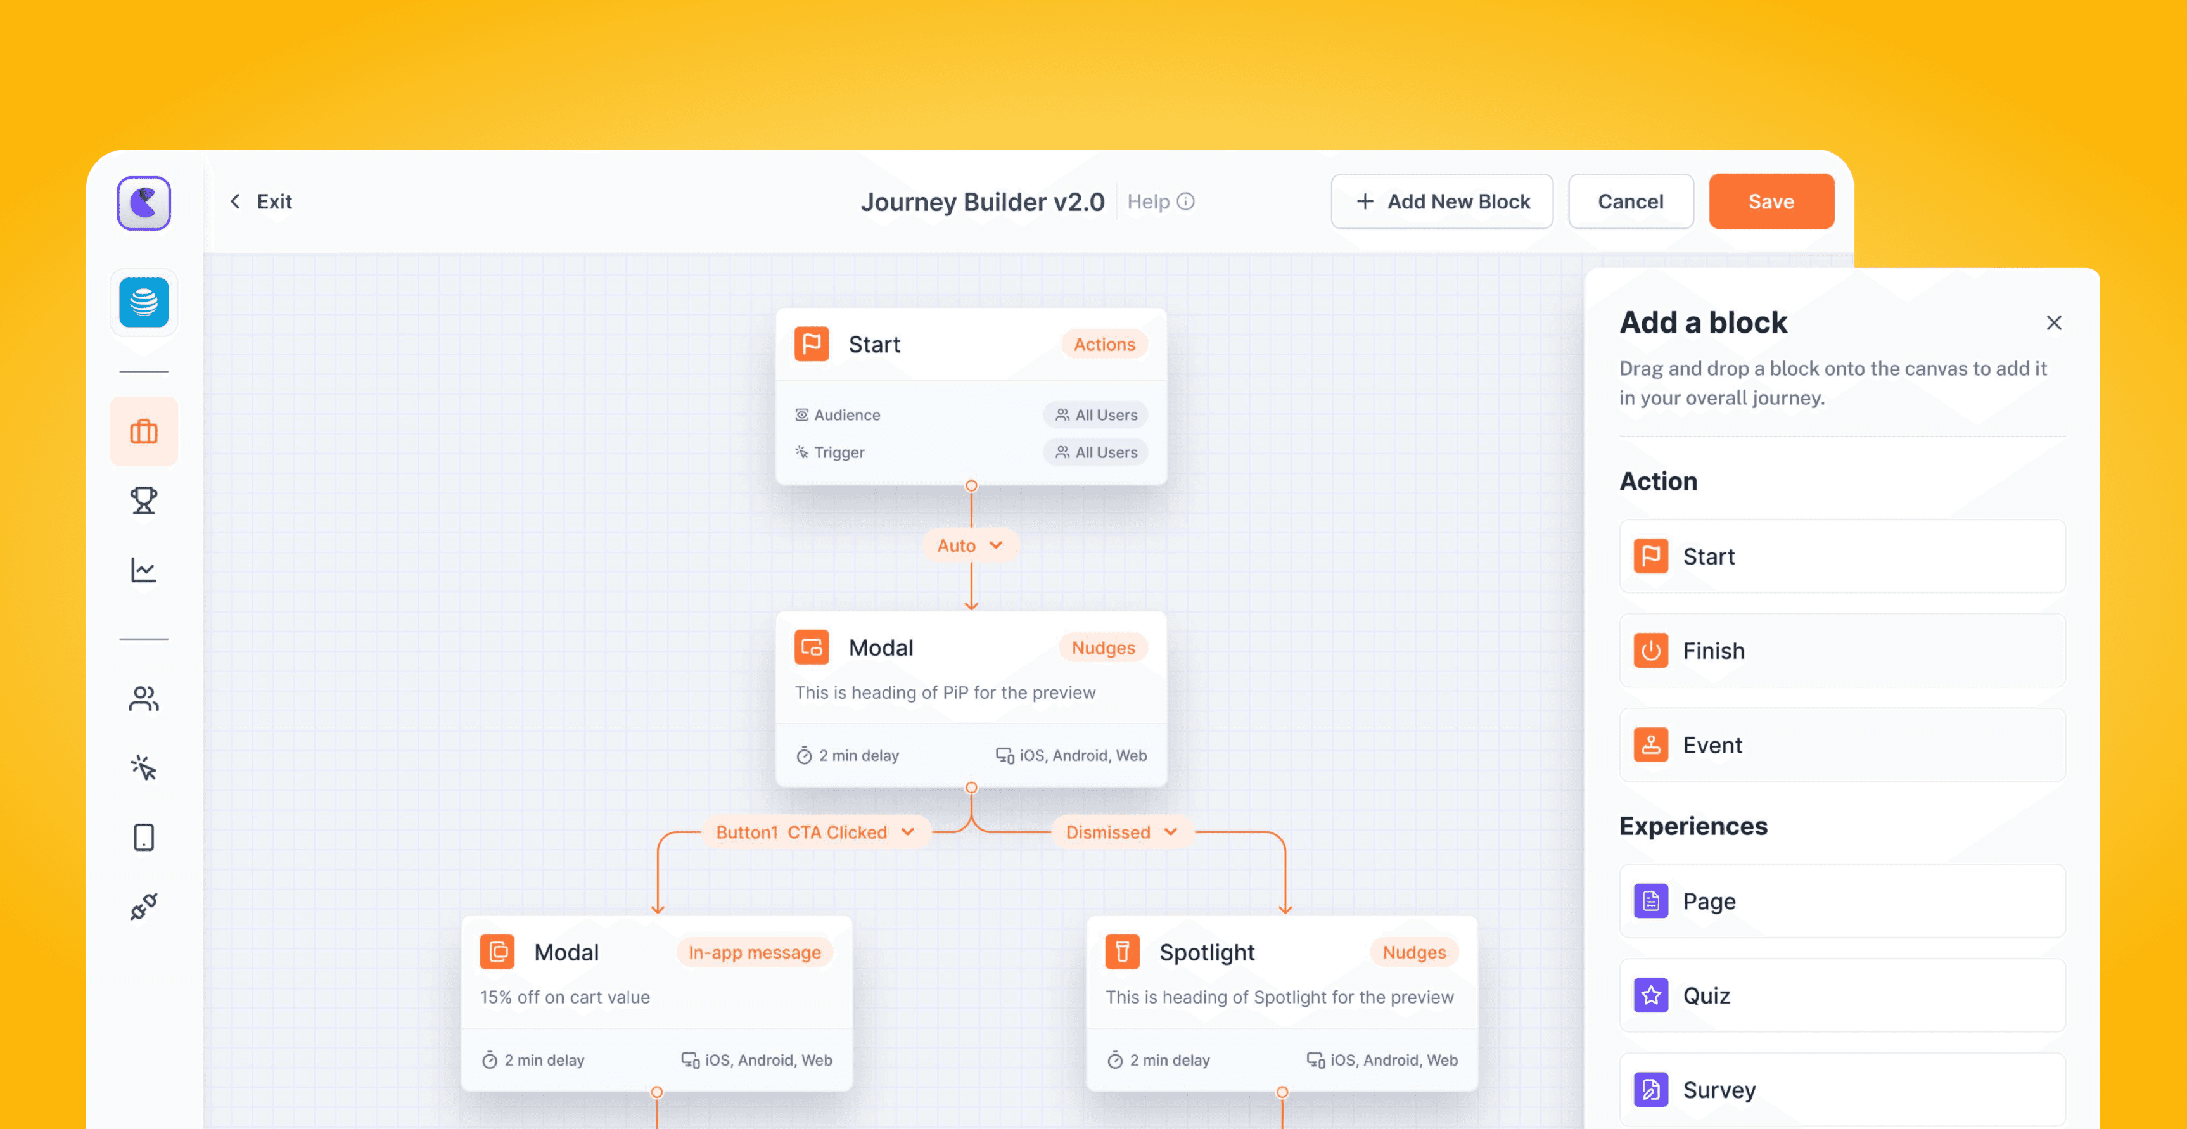
Task: Close the Add a block panel
Action: point(2054,322)
